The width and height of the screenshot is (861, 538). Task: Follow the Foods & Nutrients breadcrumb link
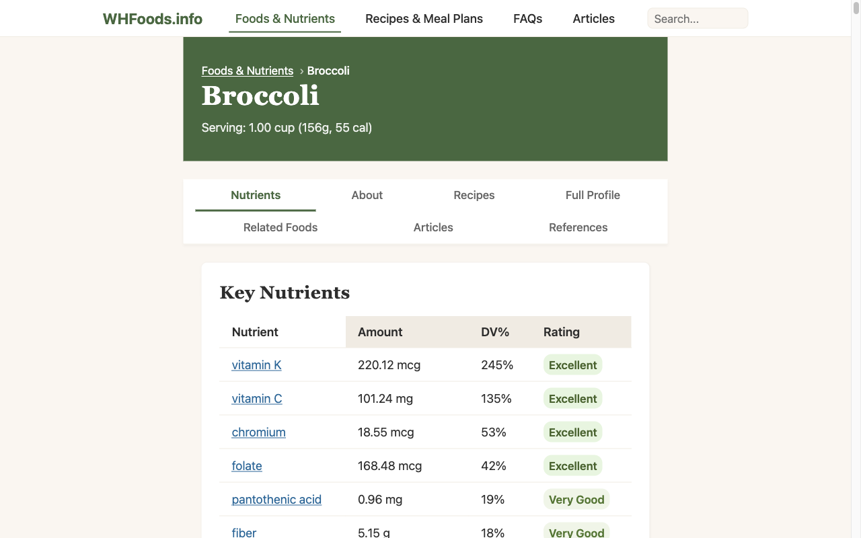click(248, 71)
